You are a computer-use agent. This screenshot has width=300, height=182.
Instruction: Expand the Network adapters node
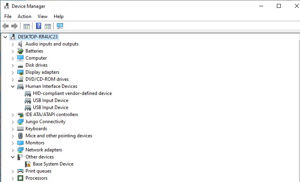(13, 150)
